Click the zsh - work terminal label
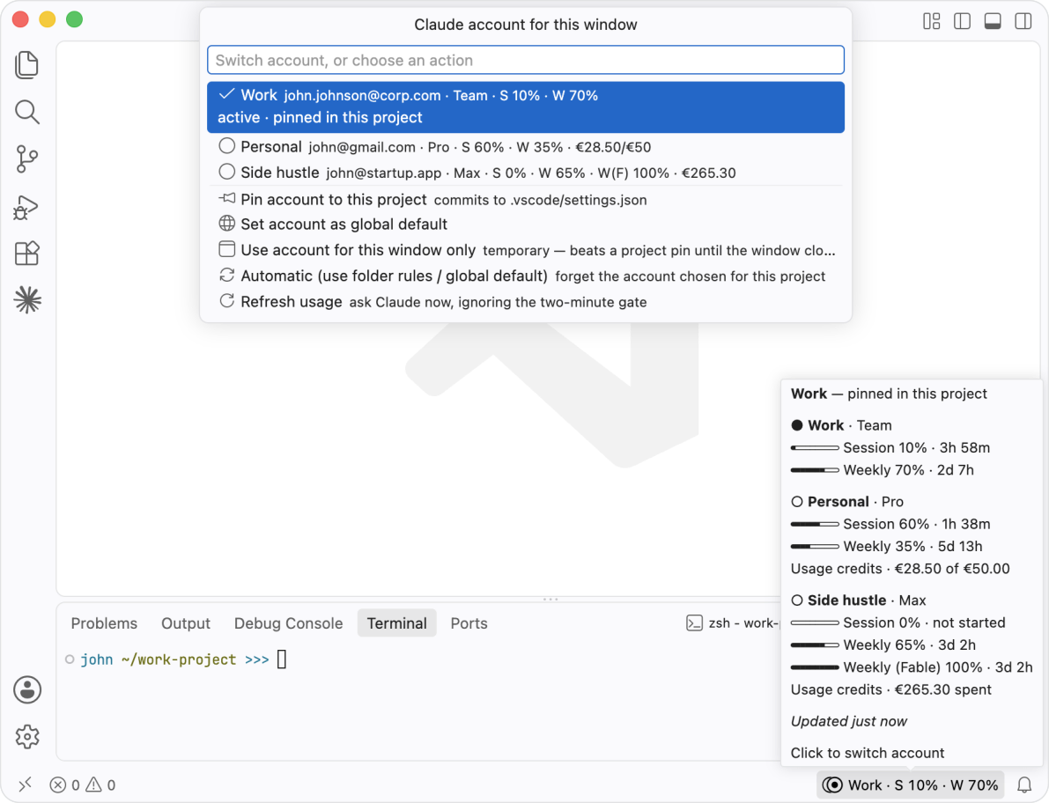Image resolution: width=1049 pixels, height=803 pixels. click(x=742, y=623)
